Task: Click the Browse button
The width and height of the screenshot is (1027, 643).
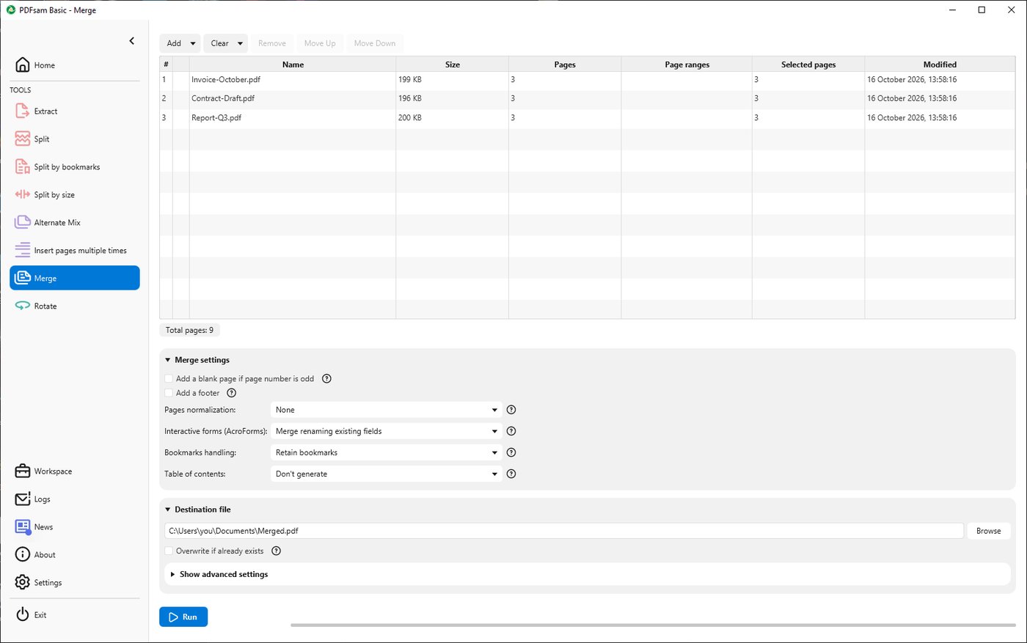Action: 988,531
